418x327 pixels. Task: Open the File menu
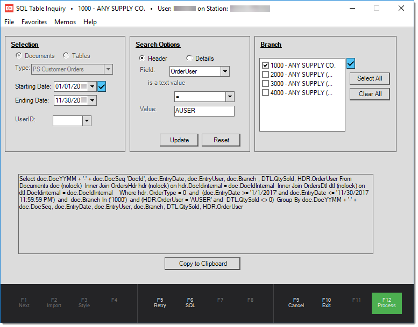pos(9,22)
